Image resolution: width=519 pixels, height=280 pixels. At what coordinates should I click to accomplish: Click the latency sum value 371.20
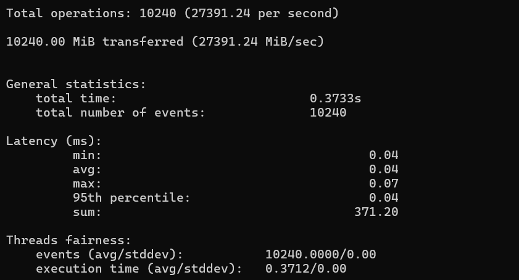coord(376,212)
